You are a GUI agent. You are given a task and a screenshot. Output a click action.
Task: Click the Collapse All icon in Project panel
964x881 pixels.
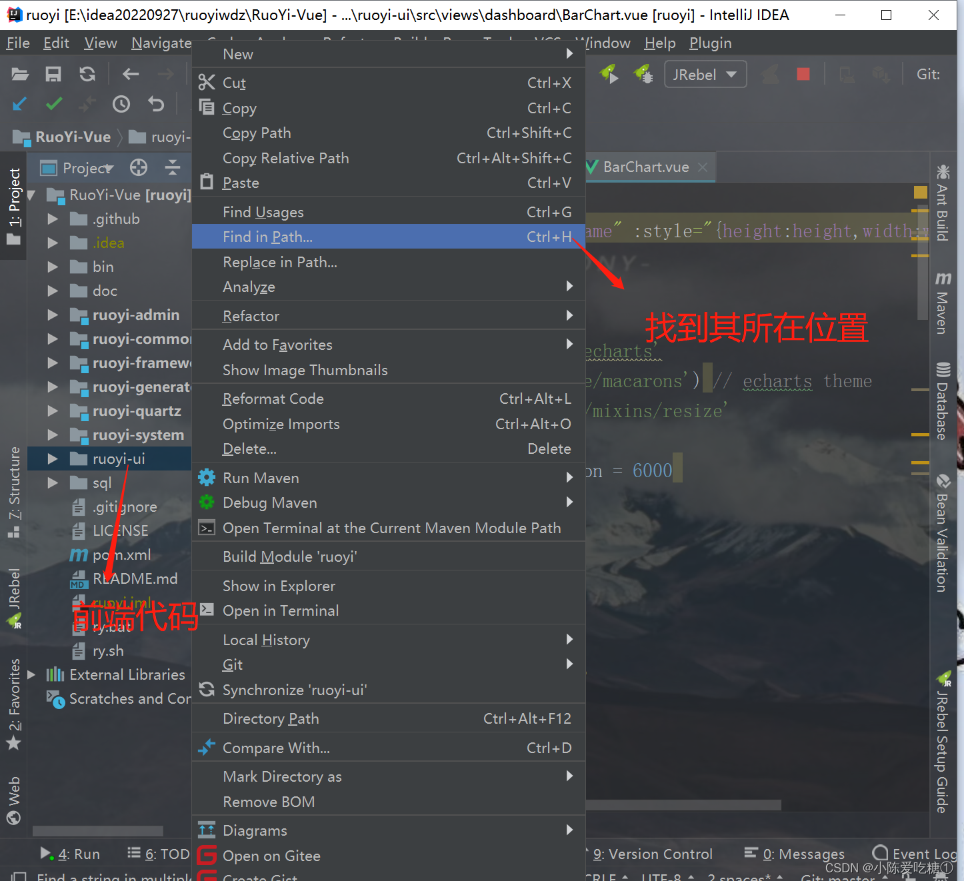point(173,167)
